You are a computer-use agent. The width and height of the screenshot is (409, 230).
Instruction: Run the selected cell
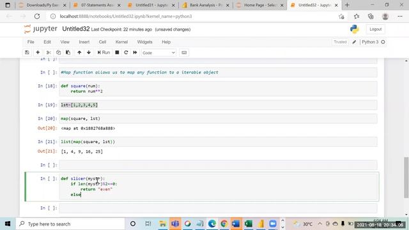(x=104, y=52)
